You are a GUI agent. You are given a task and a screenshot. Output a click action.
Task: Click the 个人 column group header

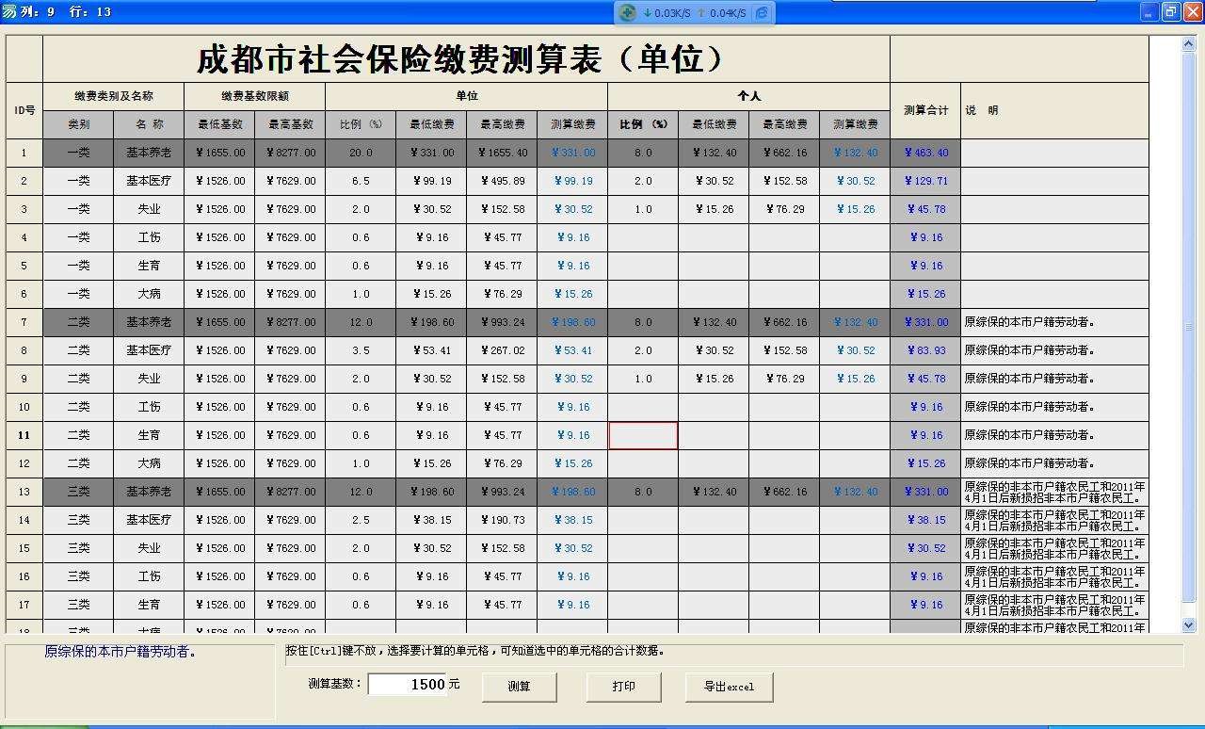(748, 95)
